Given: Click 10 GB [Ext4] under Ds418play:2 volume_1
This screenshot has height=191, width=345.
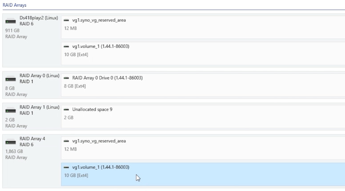Looking at the screenshot, I should click(x=76, y=55).
